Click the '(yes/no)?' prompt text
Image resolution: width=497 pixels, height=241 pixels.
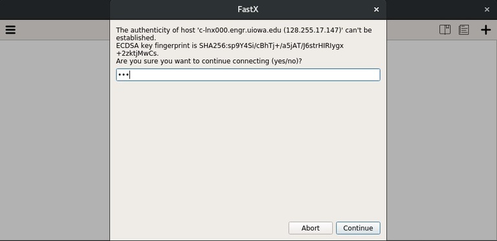[x=286, y=61]
